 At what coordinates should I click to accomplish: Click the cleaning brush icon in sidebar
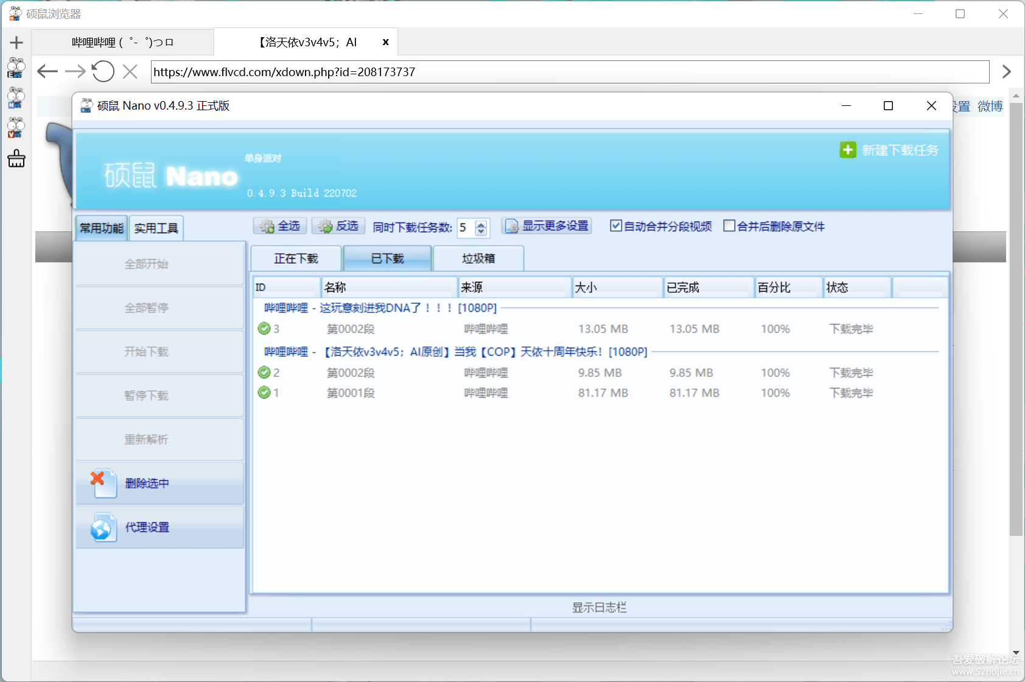tap(16, 158)
